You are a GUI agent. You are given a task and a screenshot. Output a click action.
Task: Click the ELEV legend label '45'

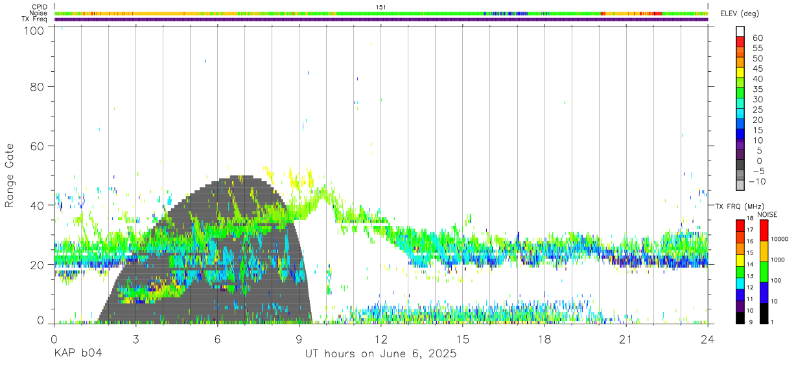point(757,69)
